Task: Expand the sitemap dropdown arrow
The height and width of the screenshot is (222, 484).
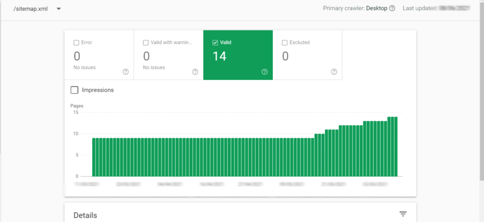Action: point(59,9)
